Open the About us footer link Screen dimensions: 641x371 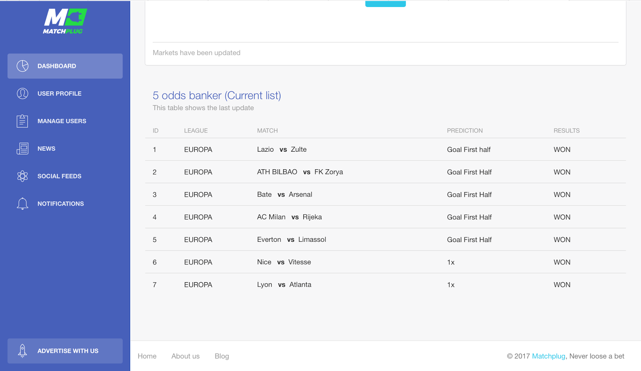click(185, 356)
